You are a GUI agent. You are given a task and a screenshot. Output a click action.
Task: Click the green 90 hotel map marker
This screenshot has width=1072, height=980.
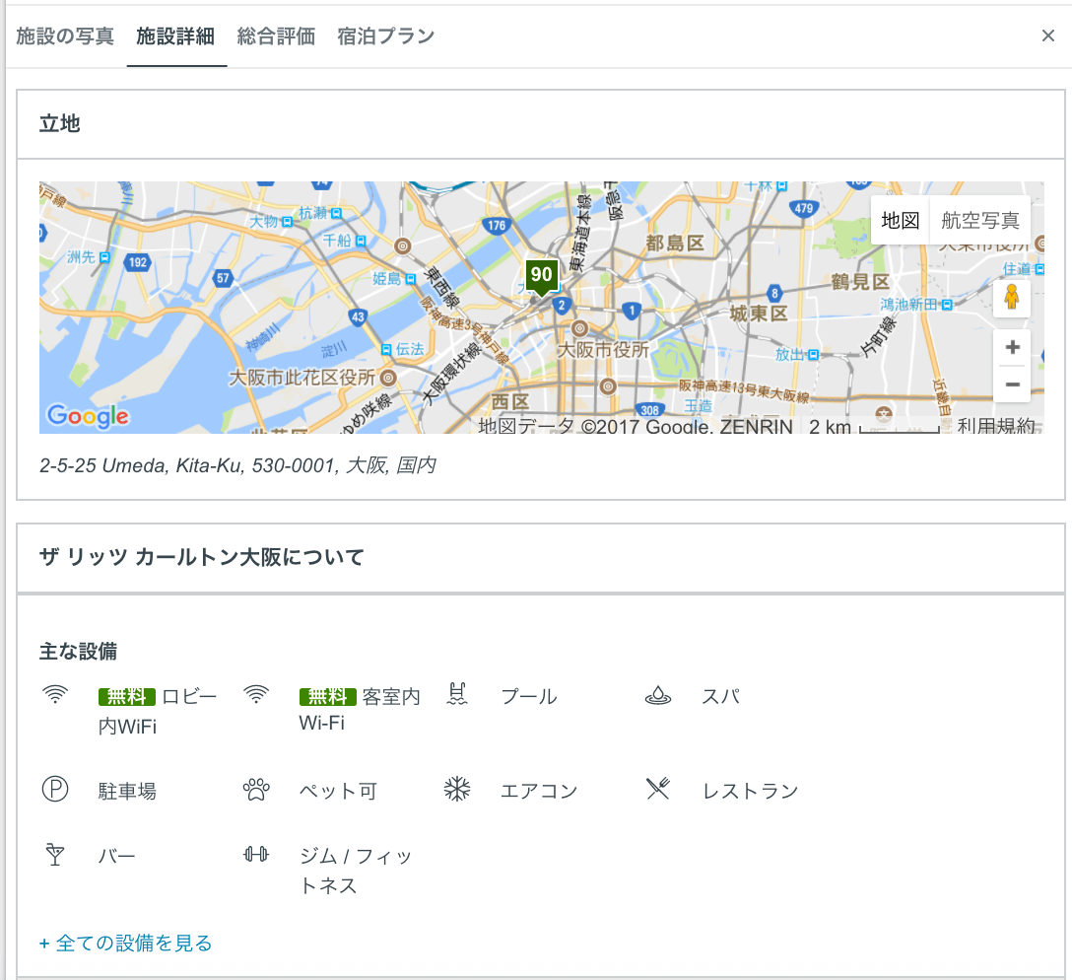(541, 276)
